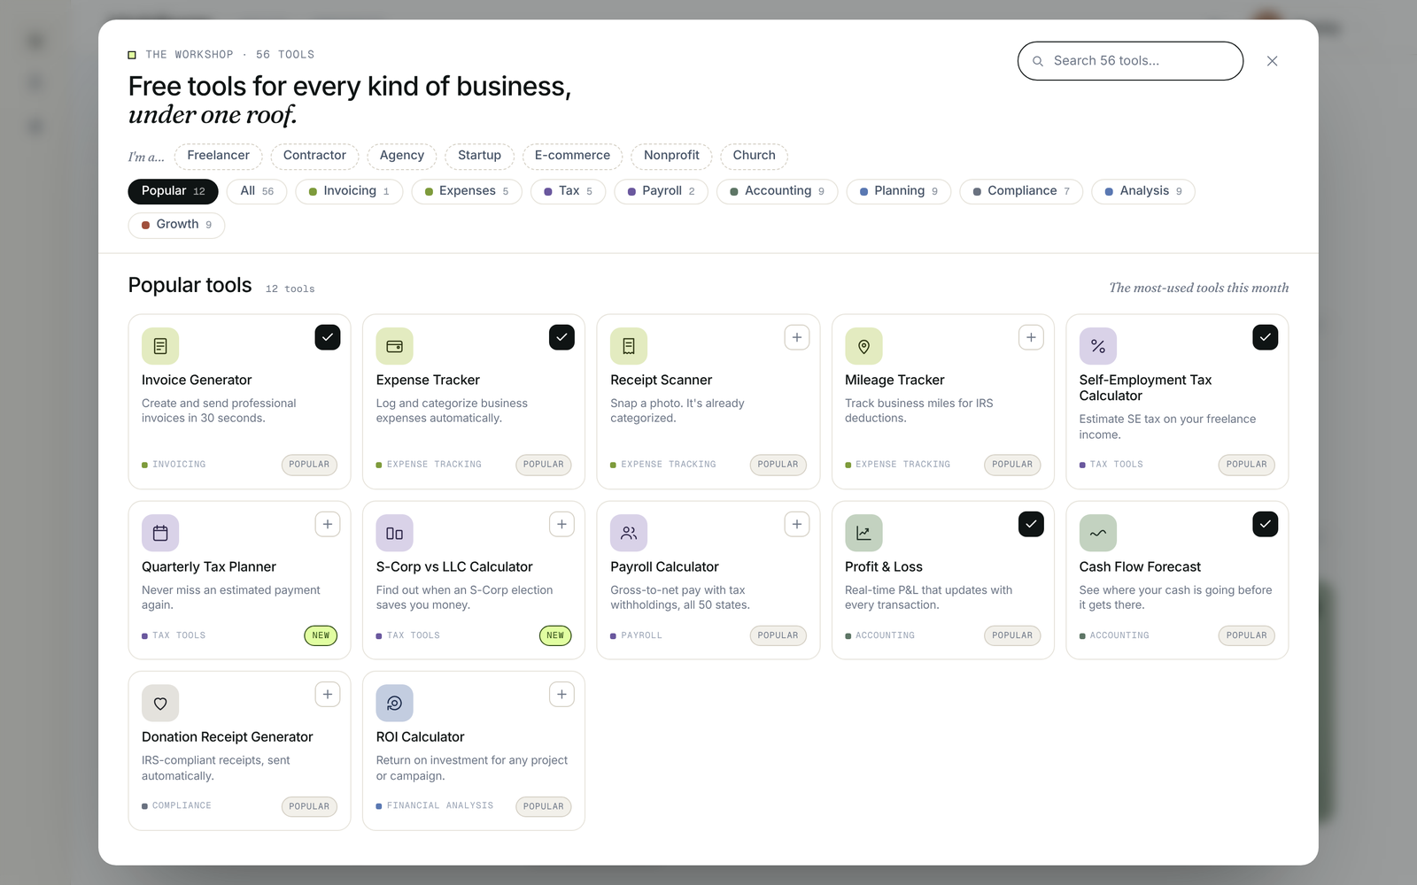This screenshot has height=885, width=1417.
Task: Uncheck the Invoice Generator selection checkmark
Action: 328,337
